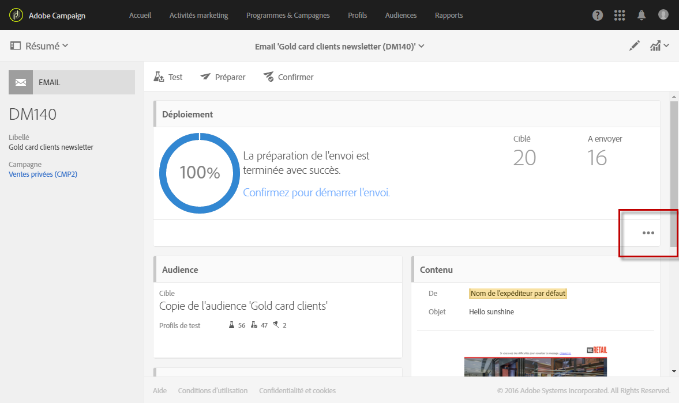Click the Confirmer send button
The image size is (679, 403).
[288, 77]
